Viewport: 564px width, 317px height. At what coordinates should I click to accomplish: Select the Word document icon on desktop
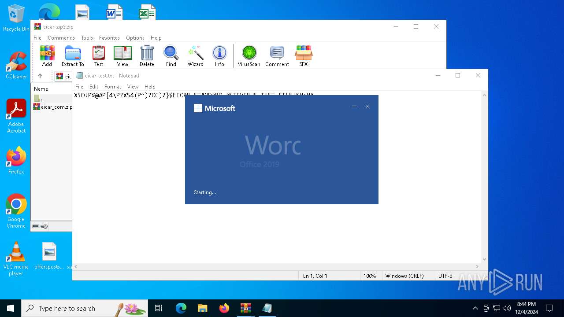pyautogui.click(x=114, y=13)
